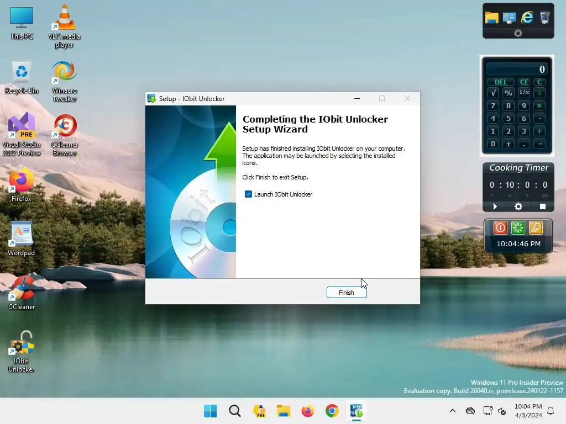Click the calculator display field
The height and width of the screenshot is (424, 566).
(x=517, y=69)
